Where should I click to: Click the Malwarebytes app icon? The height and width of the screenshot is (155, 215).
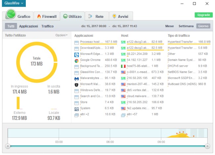76,79
